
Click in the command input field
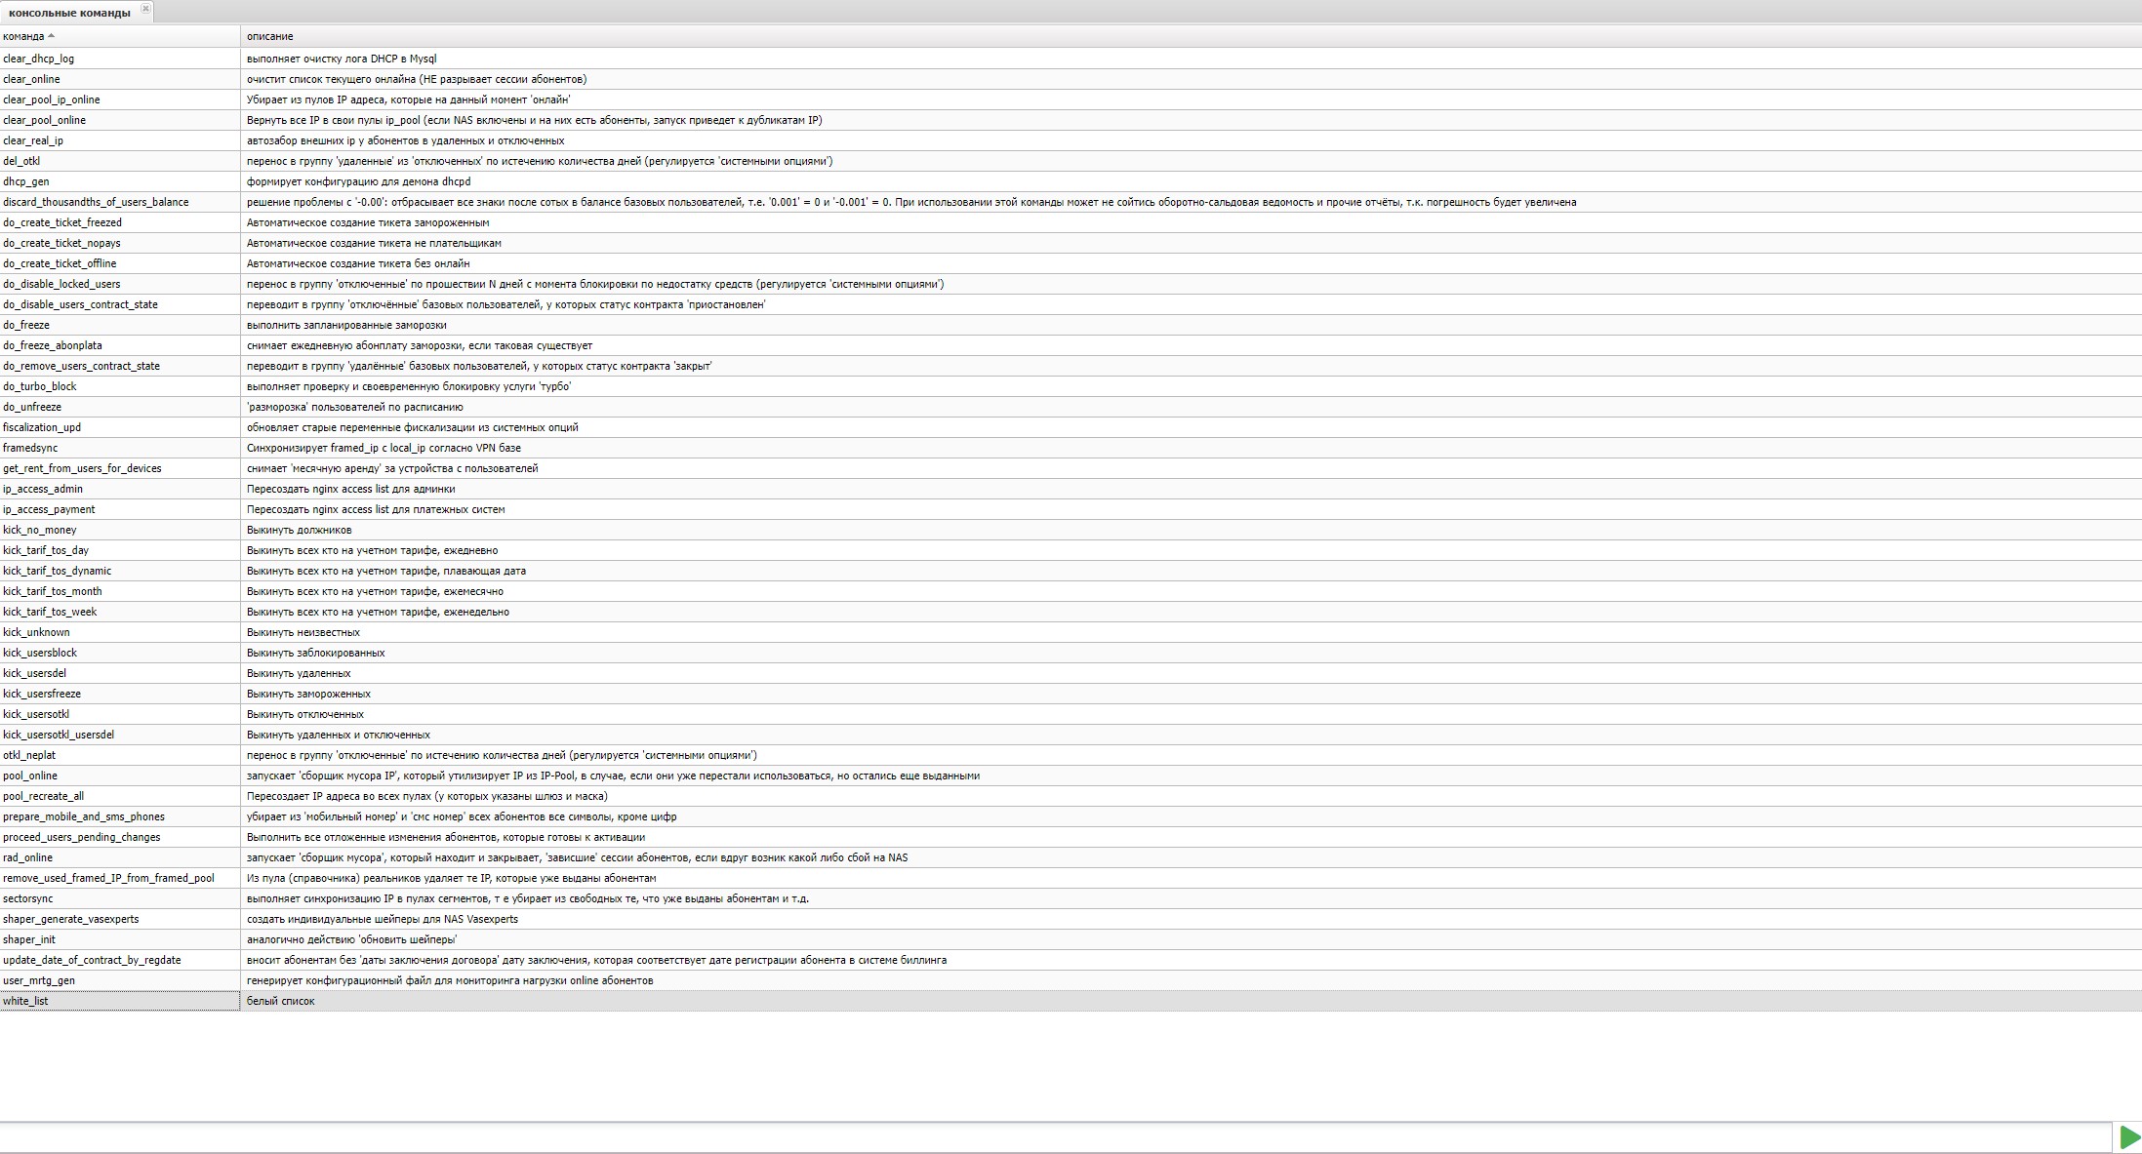tap(1054, 1137)
